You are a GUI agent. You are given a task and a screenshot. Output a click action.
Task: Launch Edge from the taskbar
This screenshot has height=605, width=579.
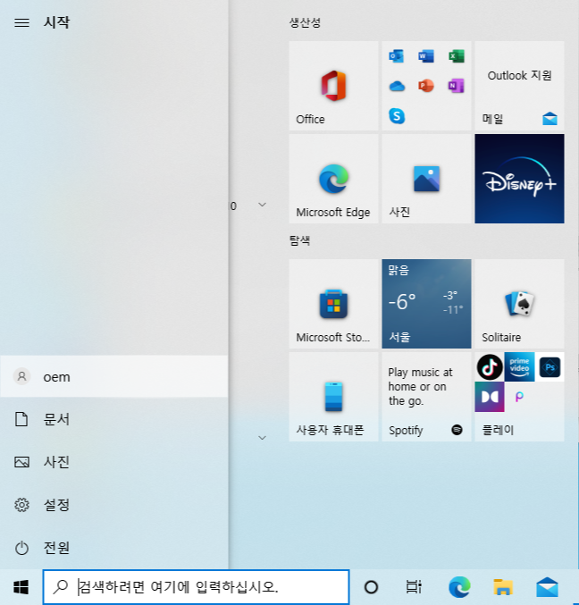[x=459, y=587]
